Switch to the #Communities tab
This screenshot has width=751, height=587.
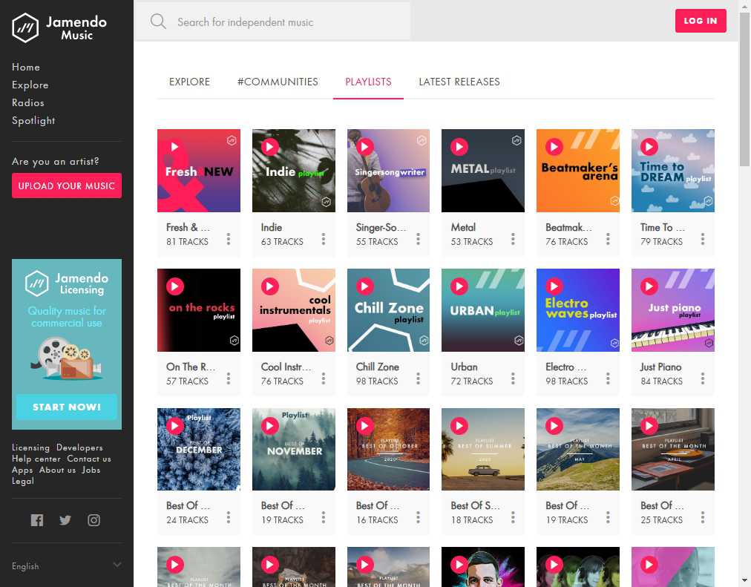(278, 82)
